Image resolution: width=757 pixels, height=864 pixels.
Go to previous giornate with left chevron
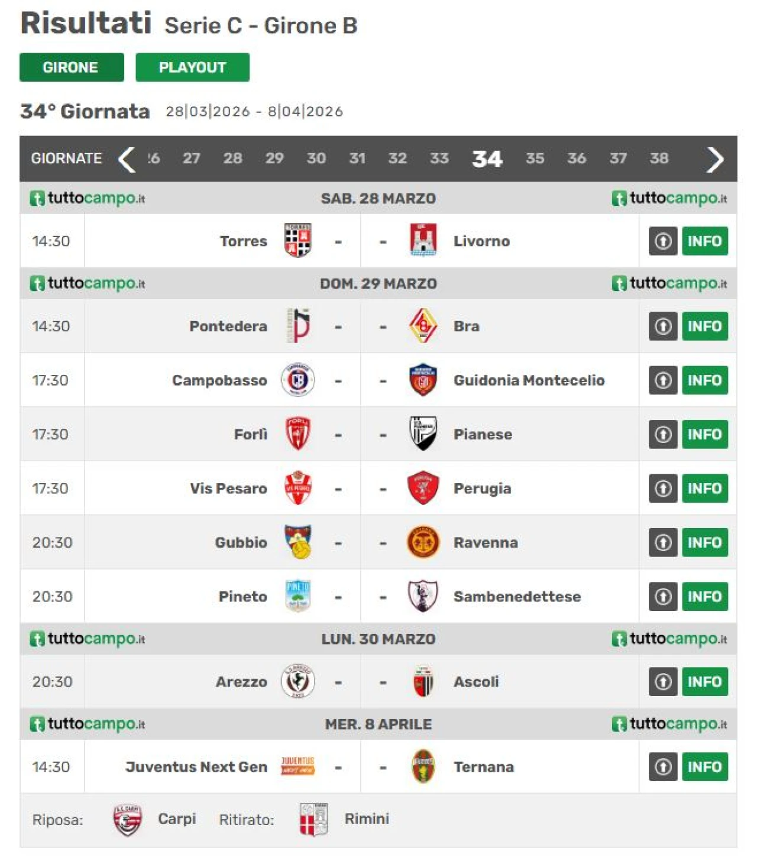(x=127, y=159)
